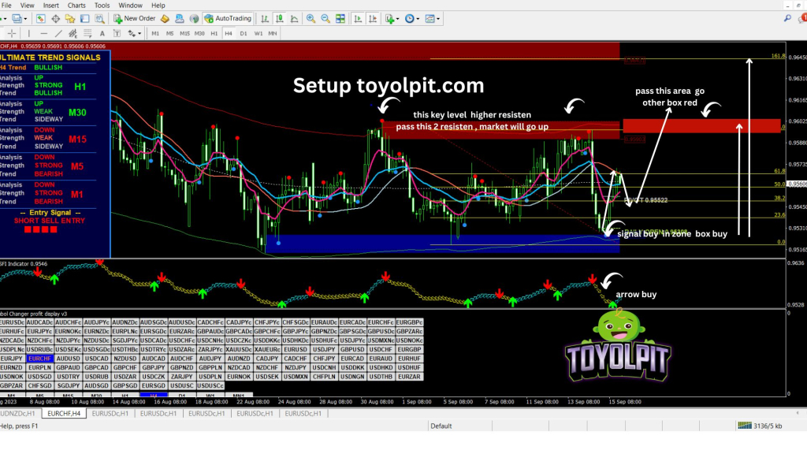807x454 pixels.
Task: Expand the periodicity clock dropdown
Action: pos(414,18)
